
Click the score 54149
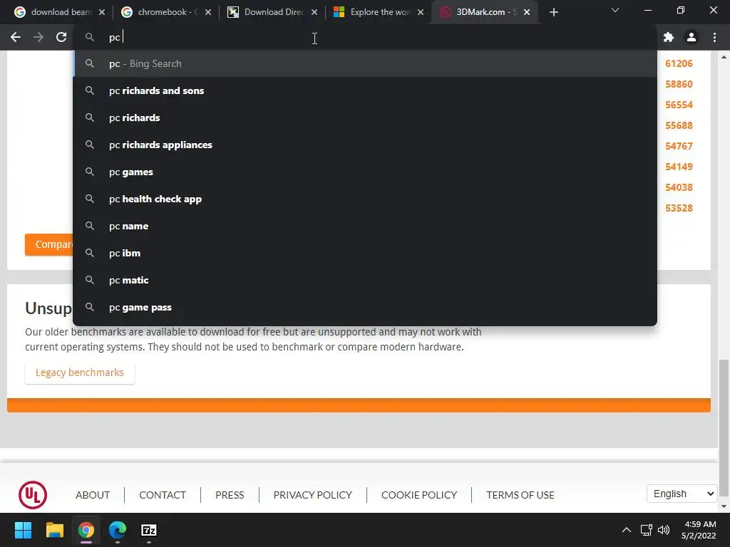tap(679, 167)
